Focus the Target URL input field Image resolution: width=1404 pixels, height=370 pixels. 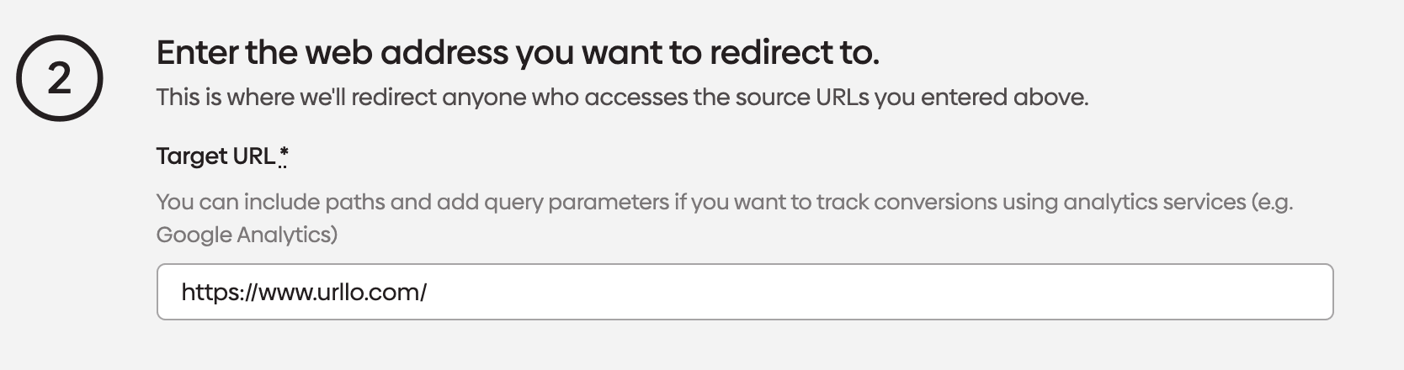(x=744, y=292)
